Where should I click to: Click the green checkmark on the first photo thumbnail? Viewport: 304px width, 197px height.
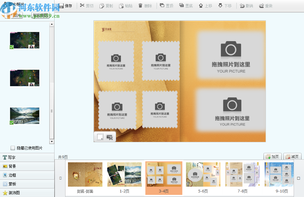11,47
